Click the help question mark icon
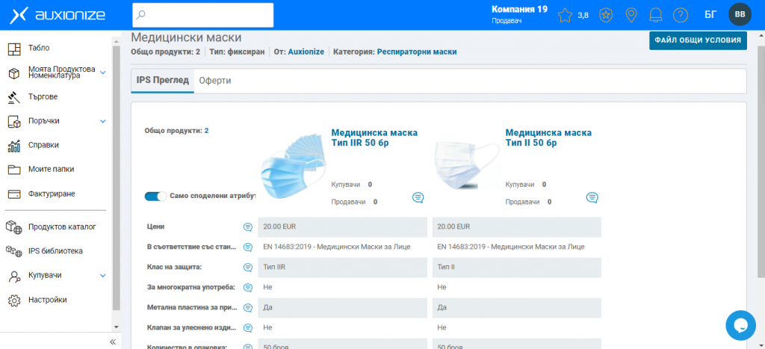Image resolution: width=765 pixels, height=349 pixels. (680, 15)
